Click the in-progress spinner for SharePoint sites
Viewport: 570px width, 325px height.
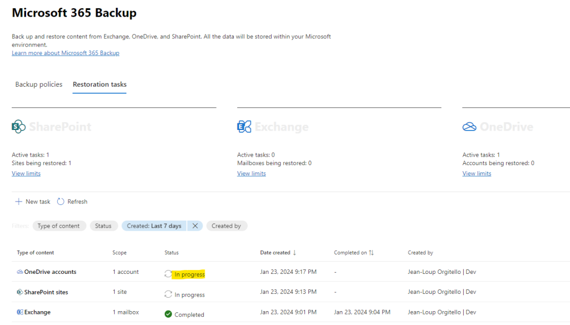tap(168, 294)
